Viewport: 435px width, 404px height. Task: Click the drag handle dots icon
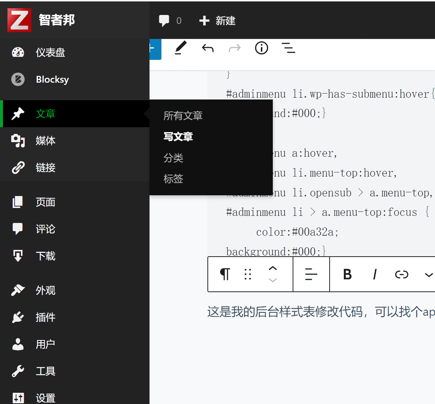[247, 274]
